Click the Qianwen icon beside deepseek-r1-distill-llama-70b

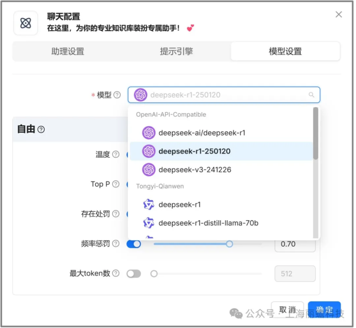point(149,223)
